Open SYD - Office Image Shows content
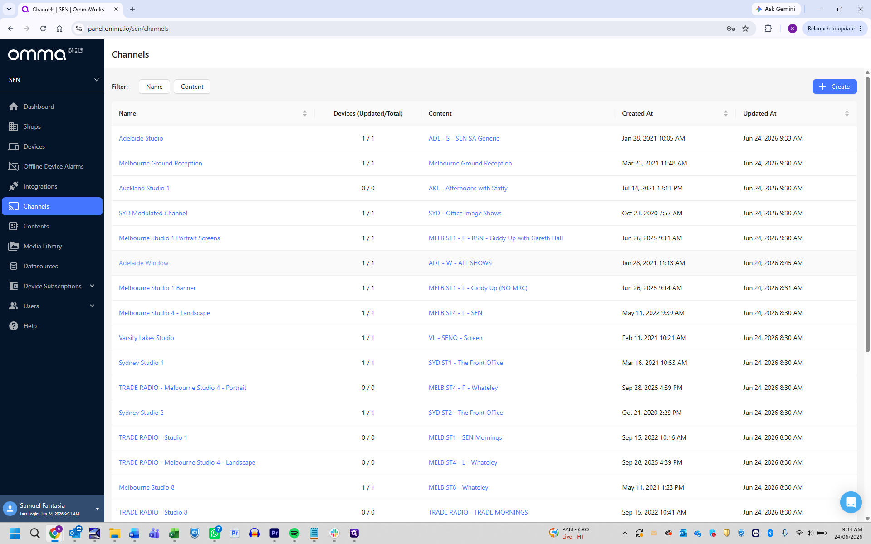The height and width of the screenshot is (544, 871). coord(465,213)
